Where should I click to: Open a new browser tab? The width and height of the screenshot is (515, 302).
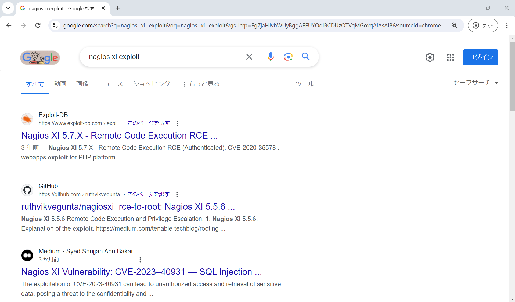[x=118, y=8]
